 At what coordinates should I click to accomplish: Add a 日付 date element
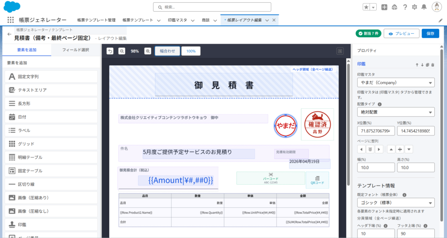coord(51,117)
